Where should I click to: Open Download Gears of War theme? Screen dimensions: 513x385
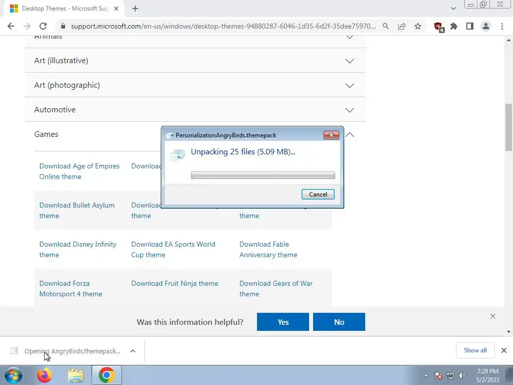click(276, 288)
